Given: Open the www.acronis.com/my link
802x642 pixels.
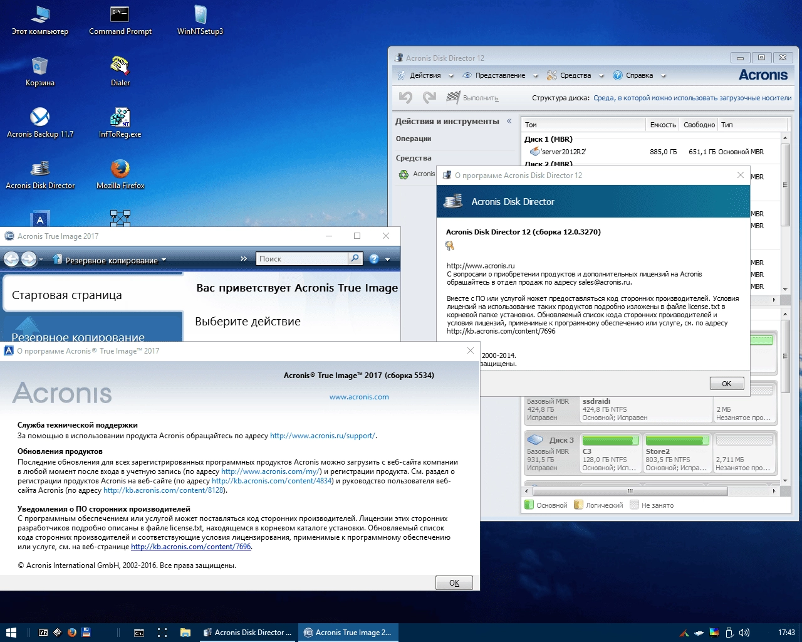Looking at the screenshot, I should click(271, 471).
